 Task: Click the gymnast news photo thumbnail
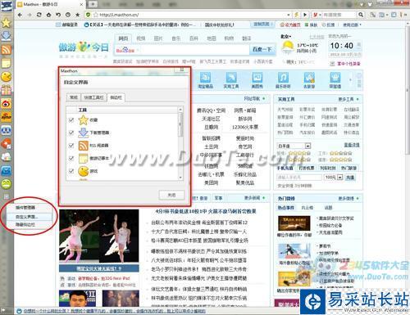[x=99, y=236]
